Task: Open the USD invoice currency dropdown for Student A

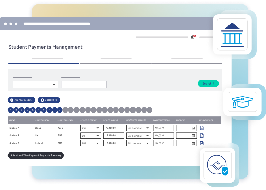Action: coord(91,128)
